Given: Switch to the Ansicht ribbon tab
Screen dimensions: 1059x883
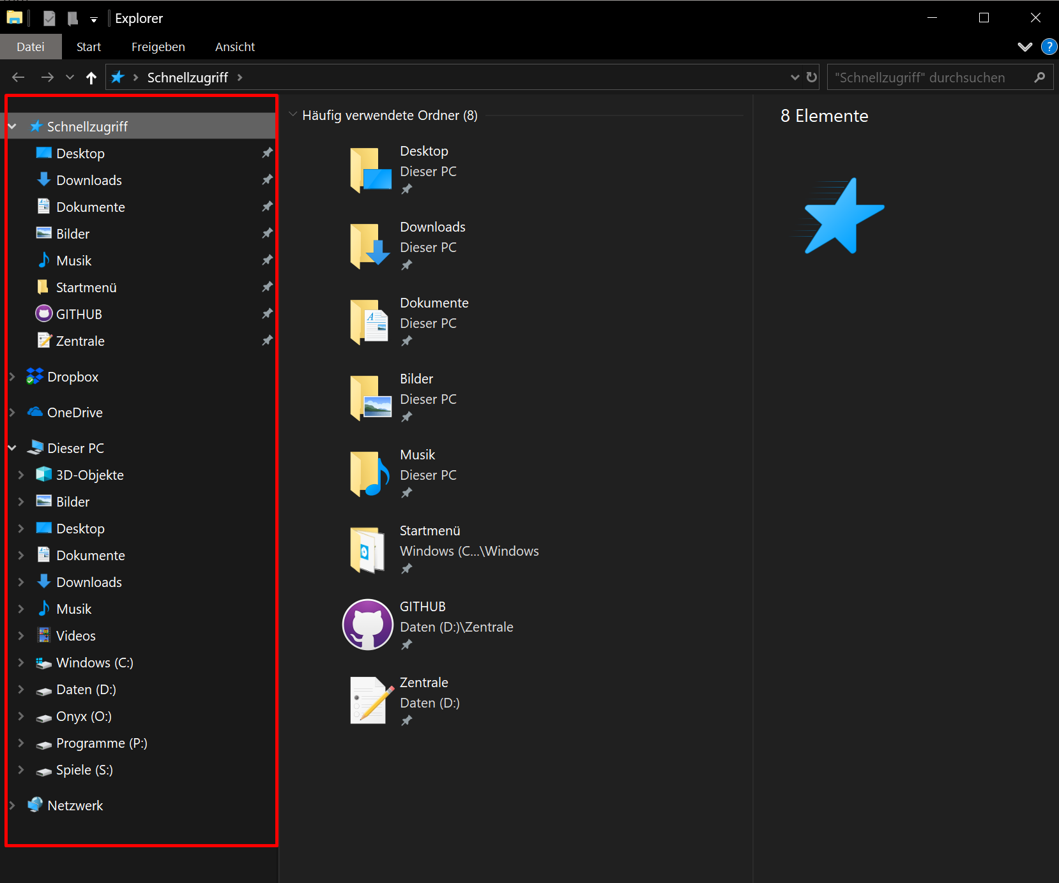Looking at the screenshot, I should point(235,46).
